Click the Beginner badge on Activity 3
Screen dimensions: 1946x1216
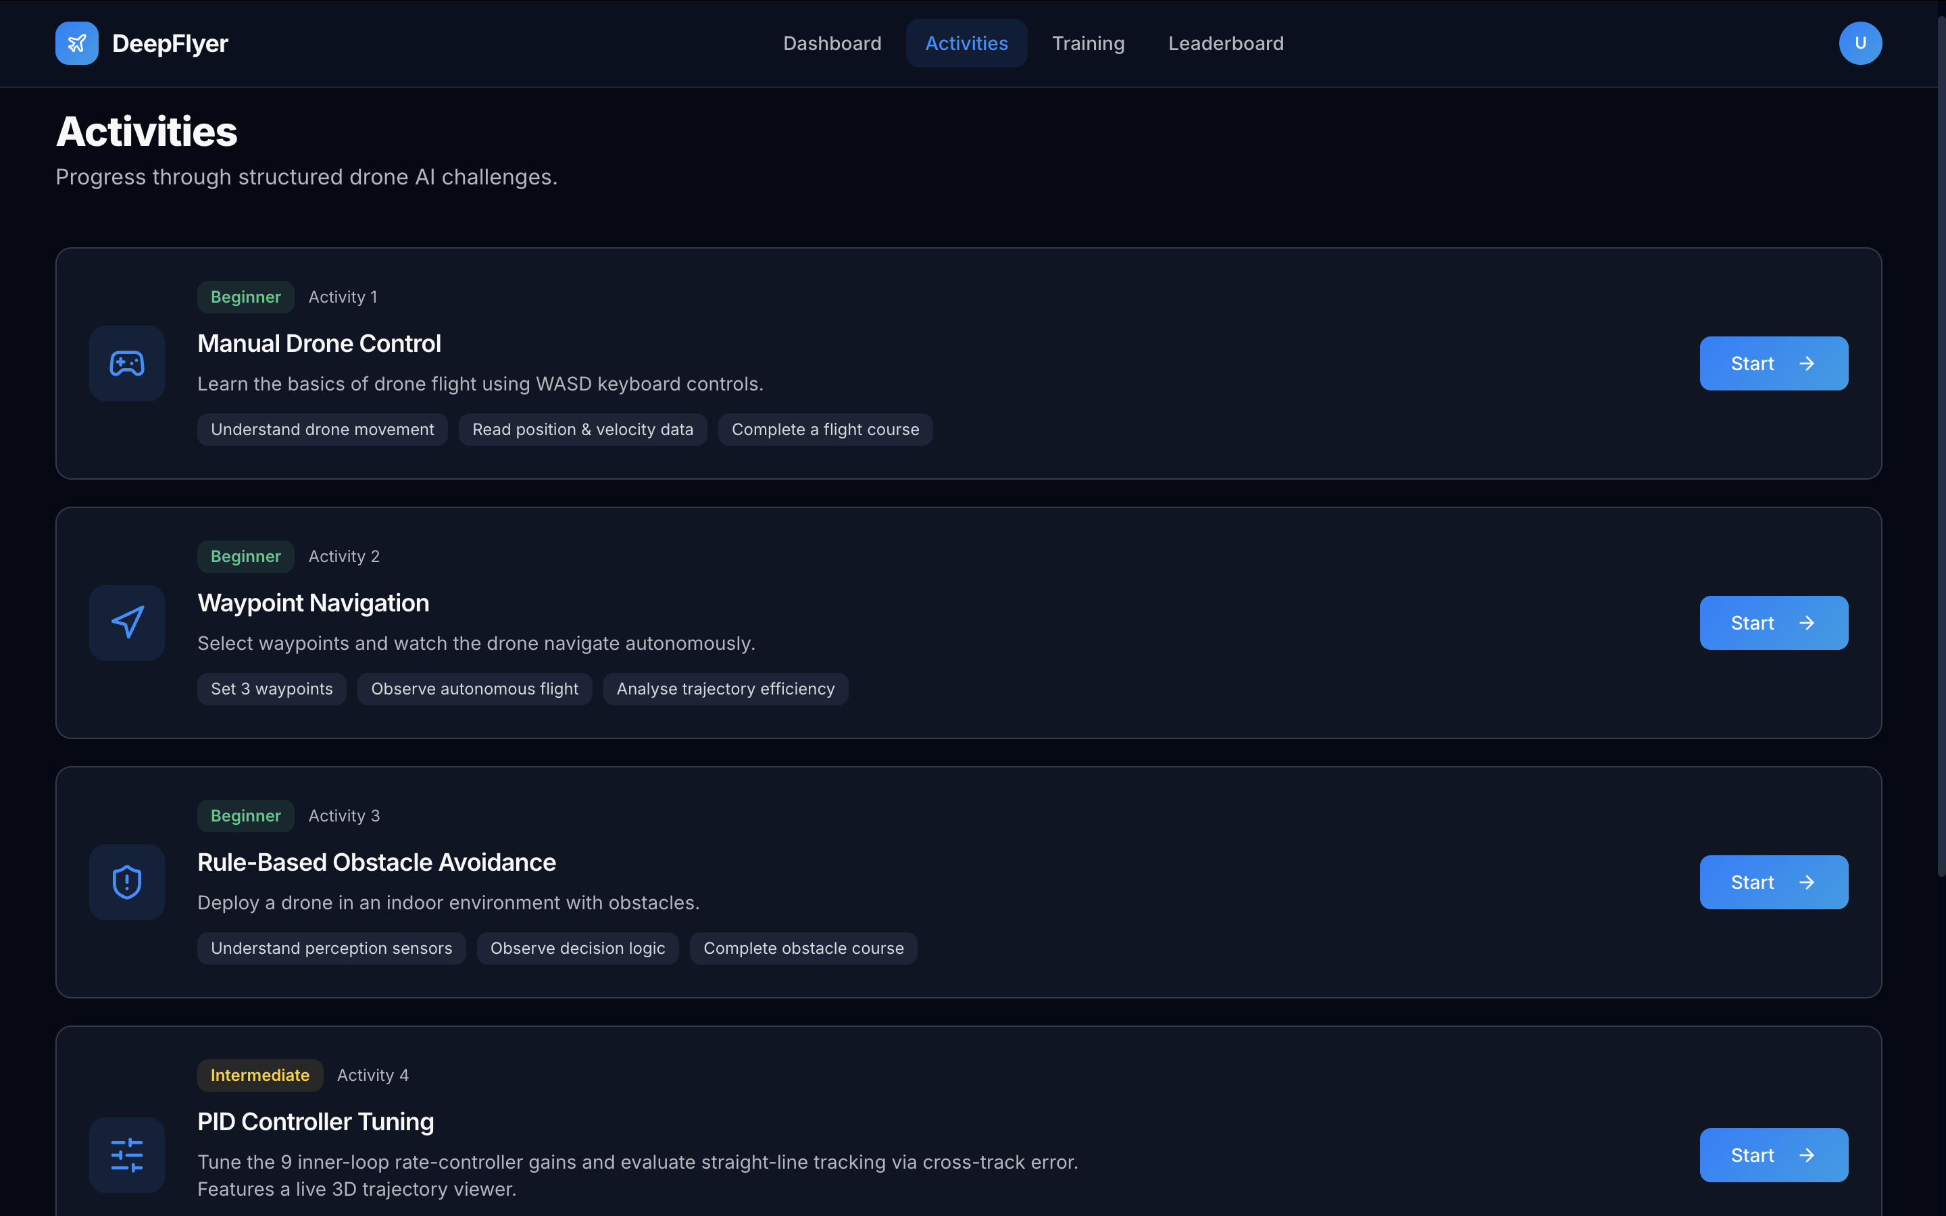(245, 815)
